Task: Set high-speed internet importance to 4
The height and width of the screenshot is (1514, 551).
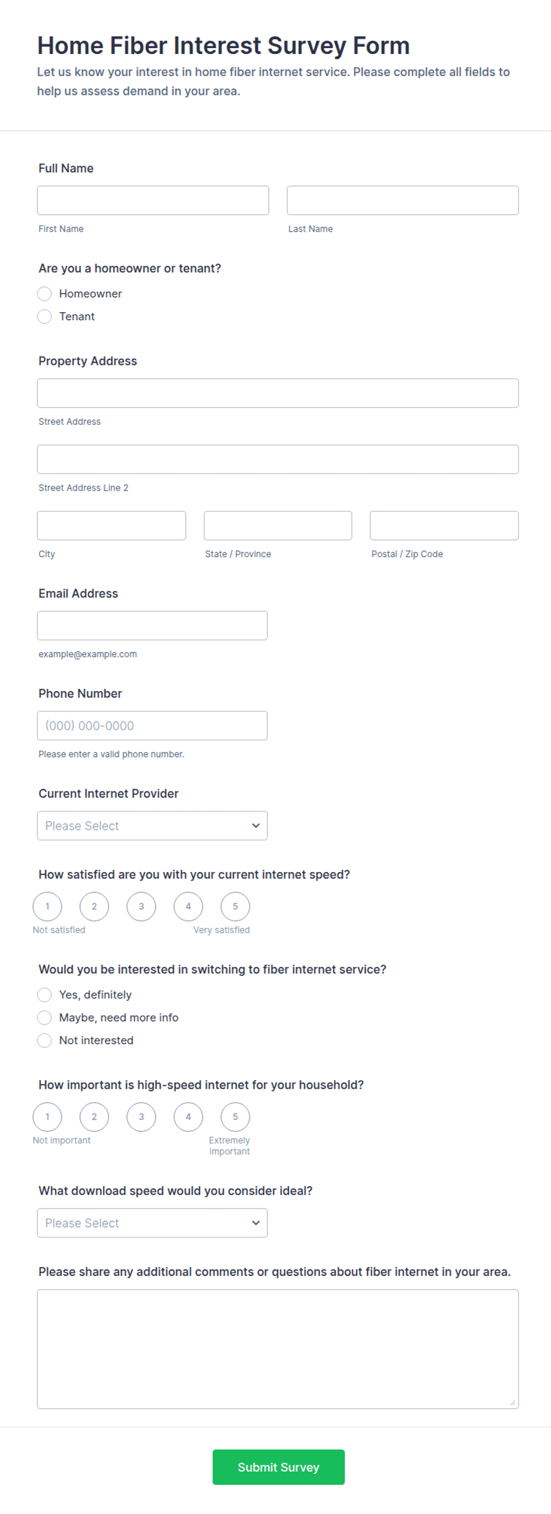Action: tap(188, 1116)
